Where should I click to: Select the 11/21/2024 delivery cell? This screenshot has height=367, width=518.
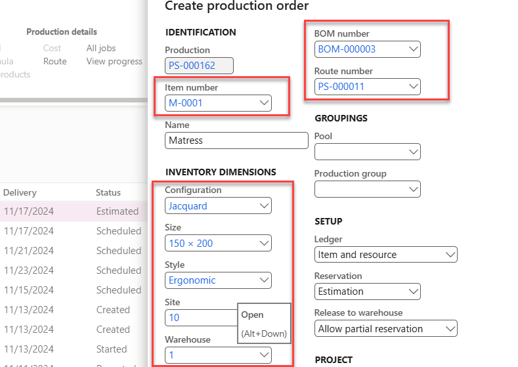[x=29, y=251]
